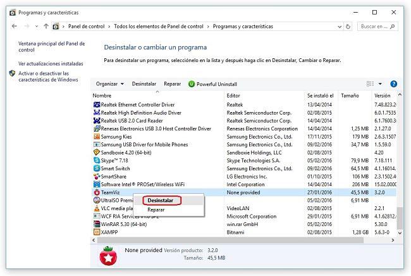The height and width of the screenshot is (276, 411).
Task: Click the VLC media player cone icon
Action: 97,208
